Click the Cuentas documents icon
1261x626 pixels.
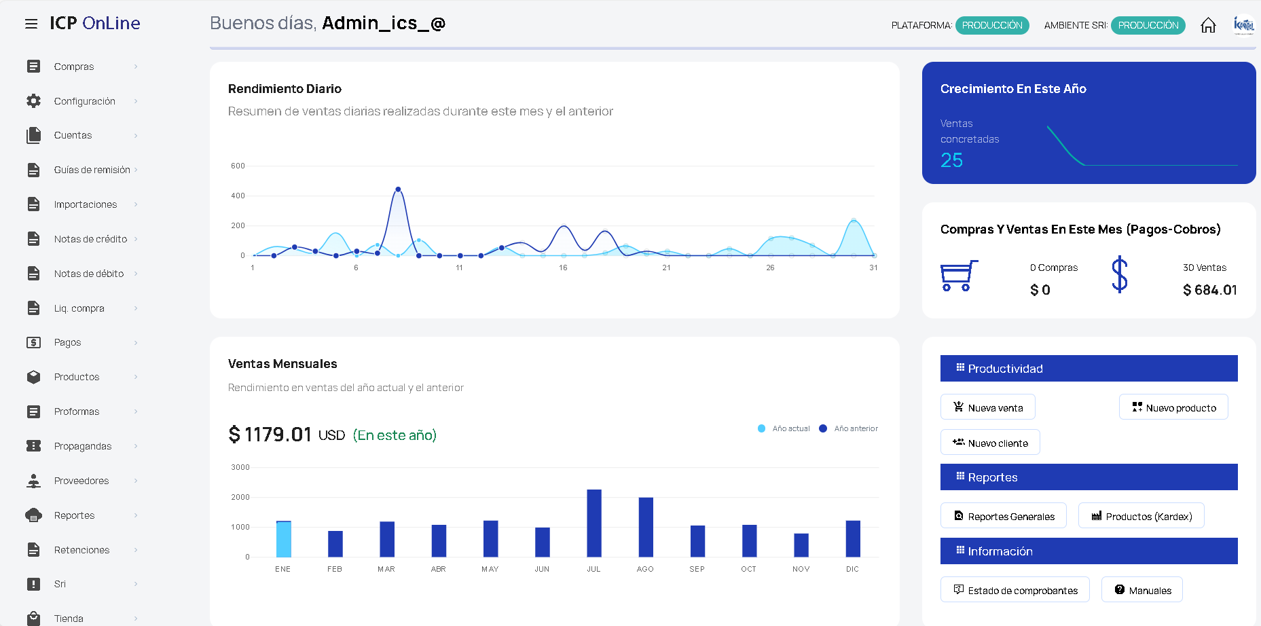click(33, 135)
